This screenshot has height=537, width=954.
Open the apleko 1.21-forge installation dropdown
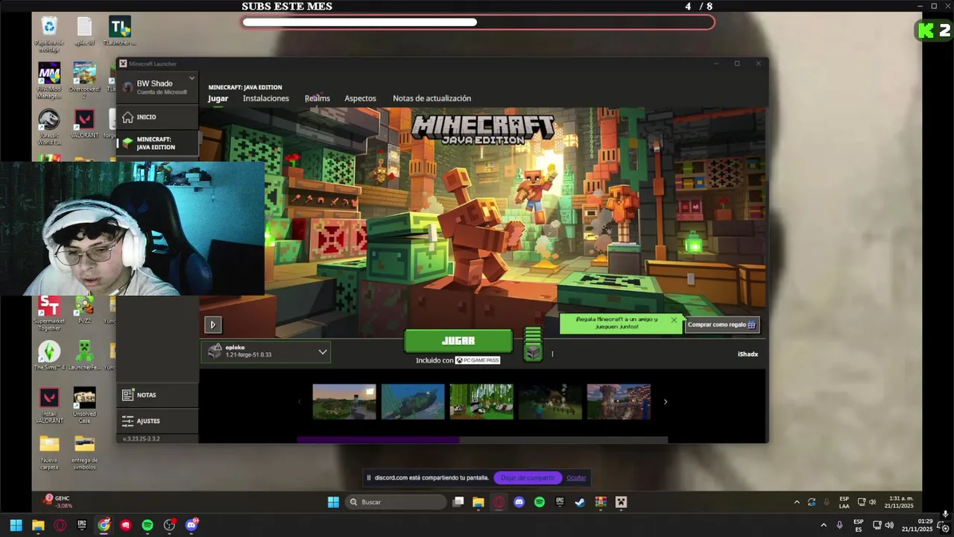(265, 351)
